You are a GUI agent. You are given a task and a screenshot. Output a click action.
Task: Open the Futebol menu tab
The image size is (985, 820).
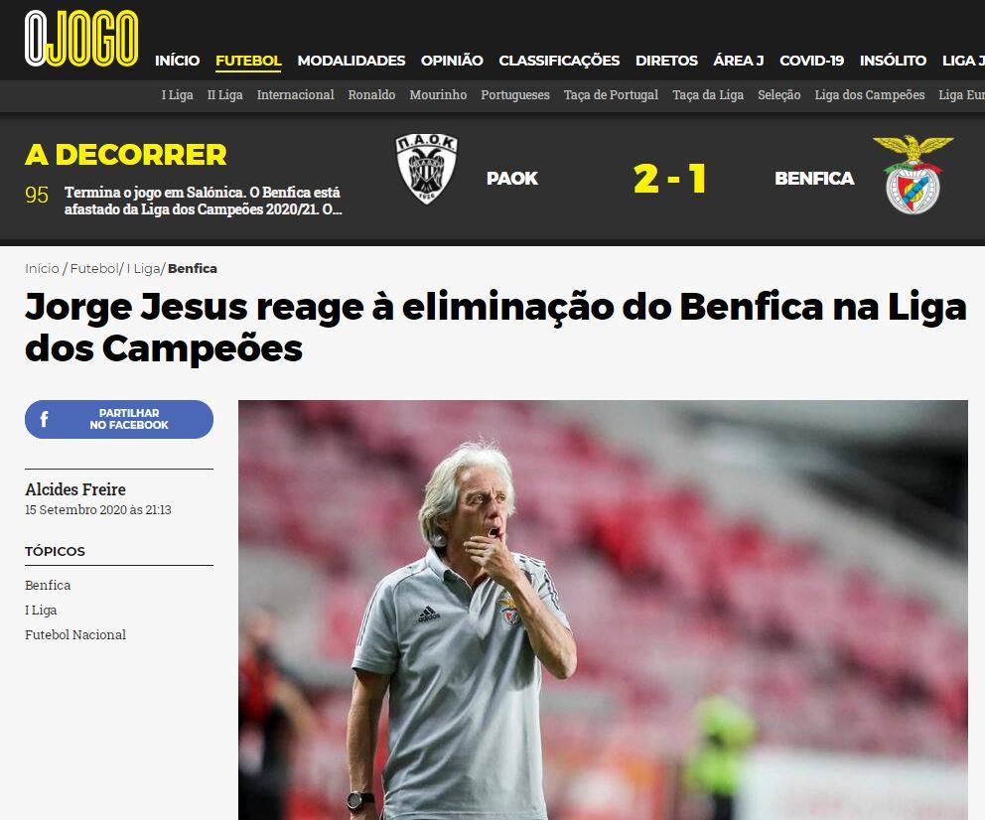coord(248,61)
